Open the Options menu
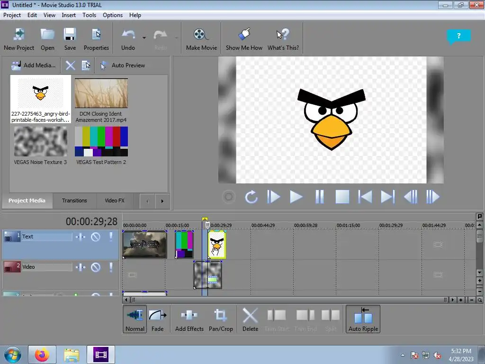This screenshot has height=364, width=485. pos(113,15)
